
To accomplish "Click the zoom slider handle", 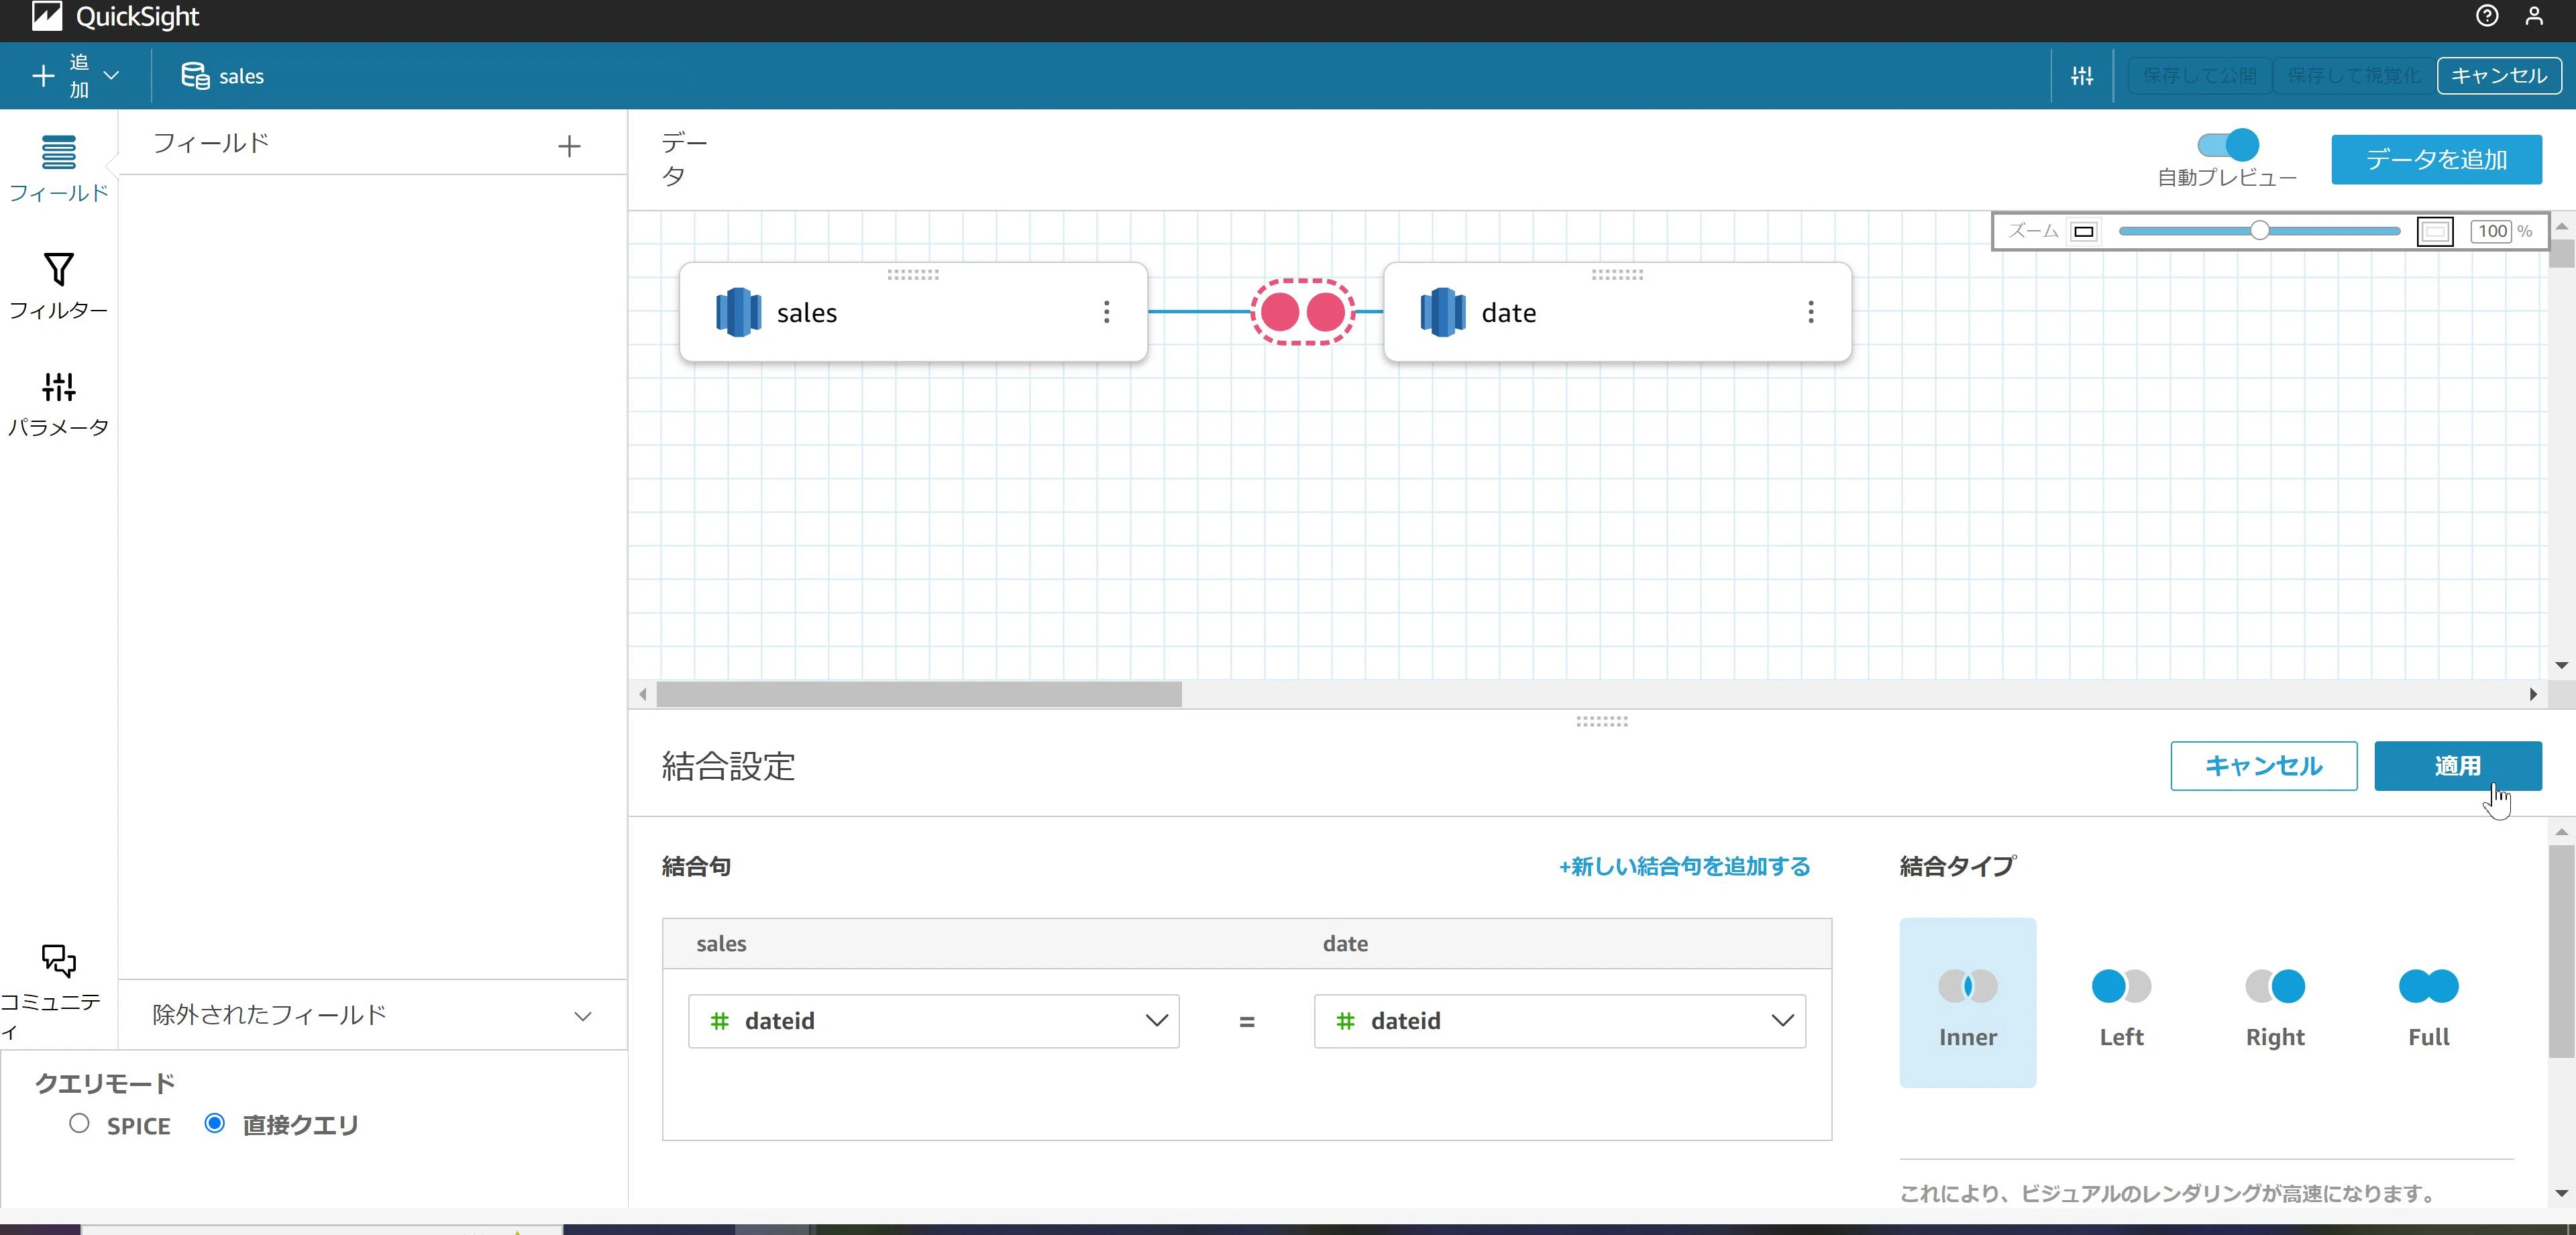I will (x=2259, y=231).
